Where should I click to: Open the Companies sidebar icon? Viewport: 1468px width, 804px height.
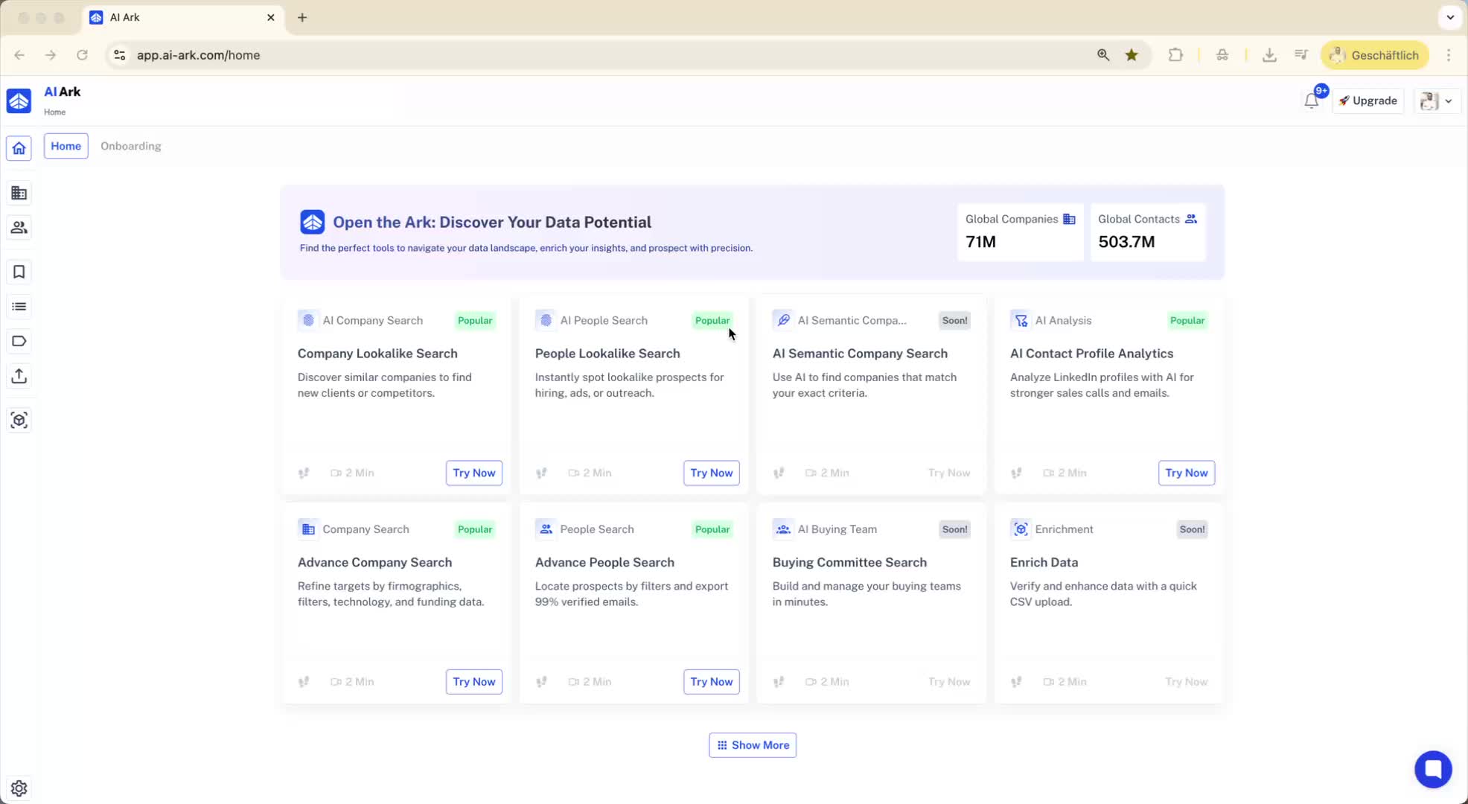point(19,194)
